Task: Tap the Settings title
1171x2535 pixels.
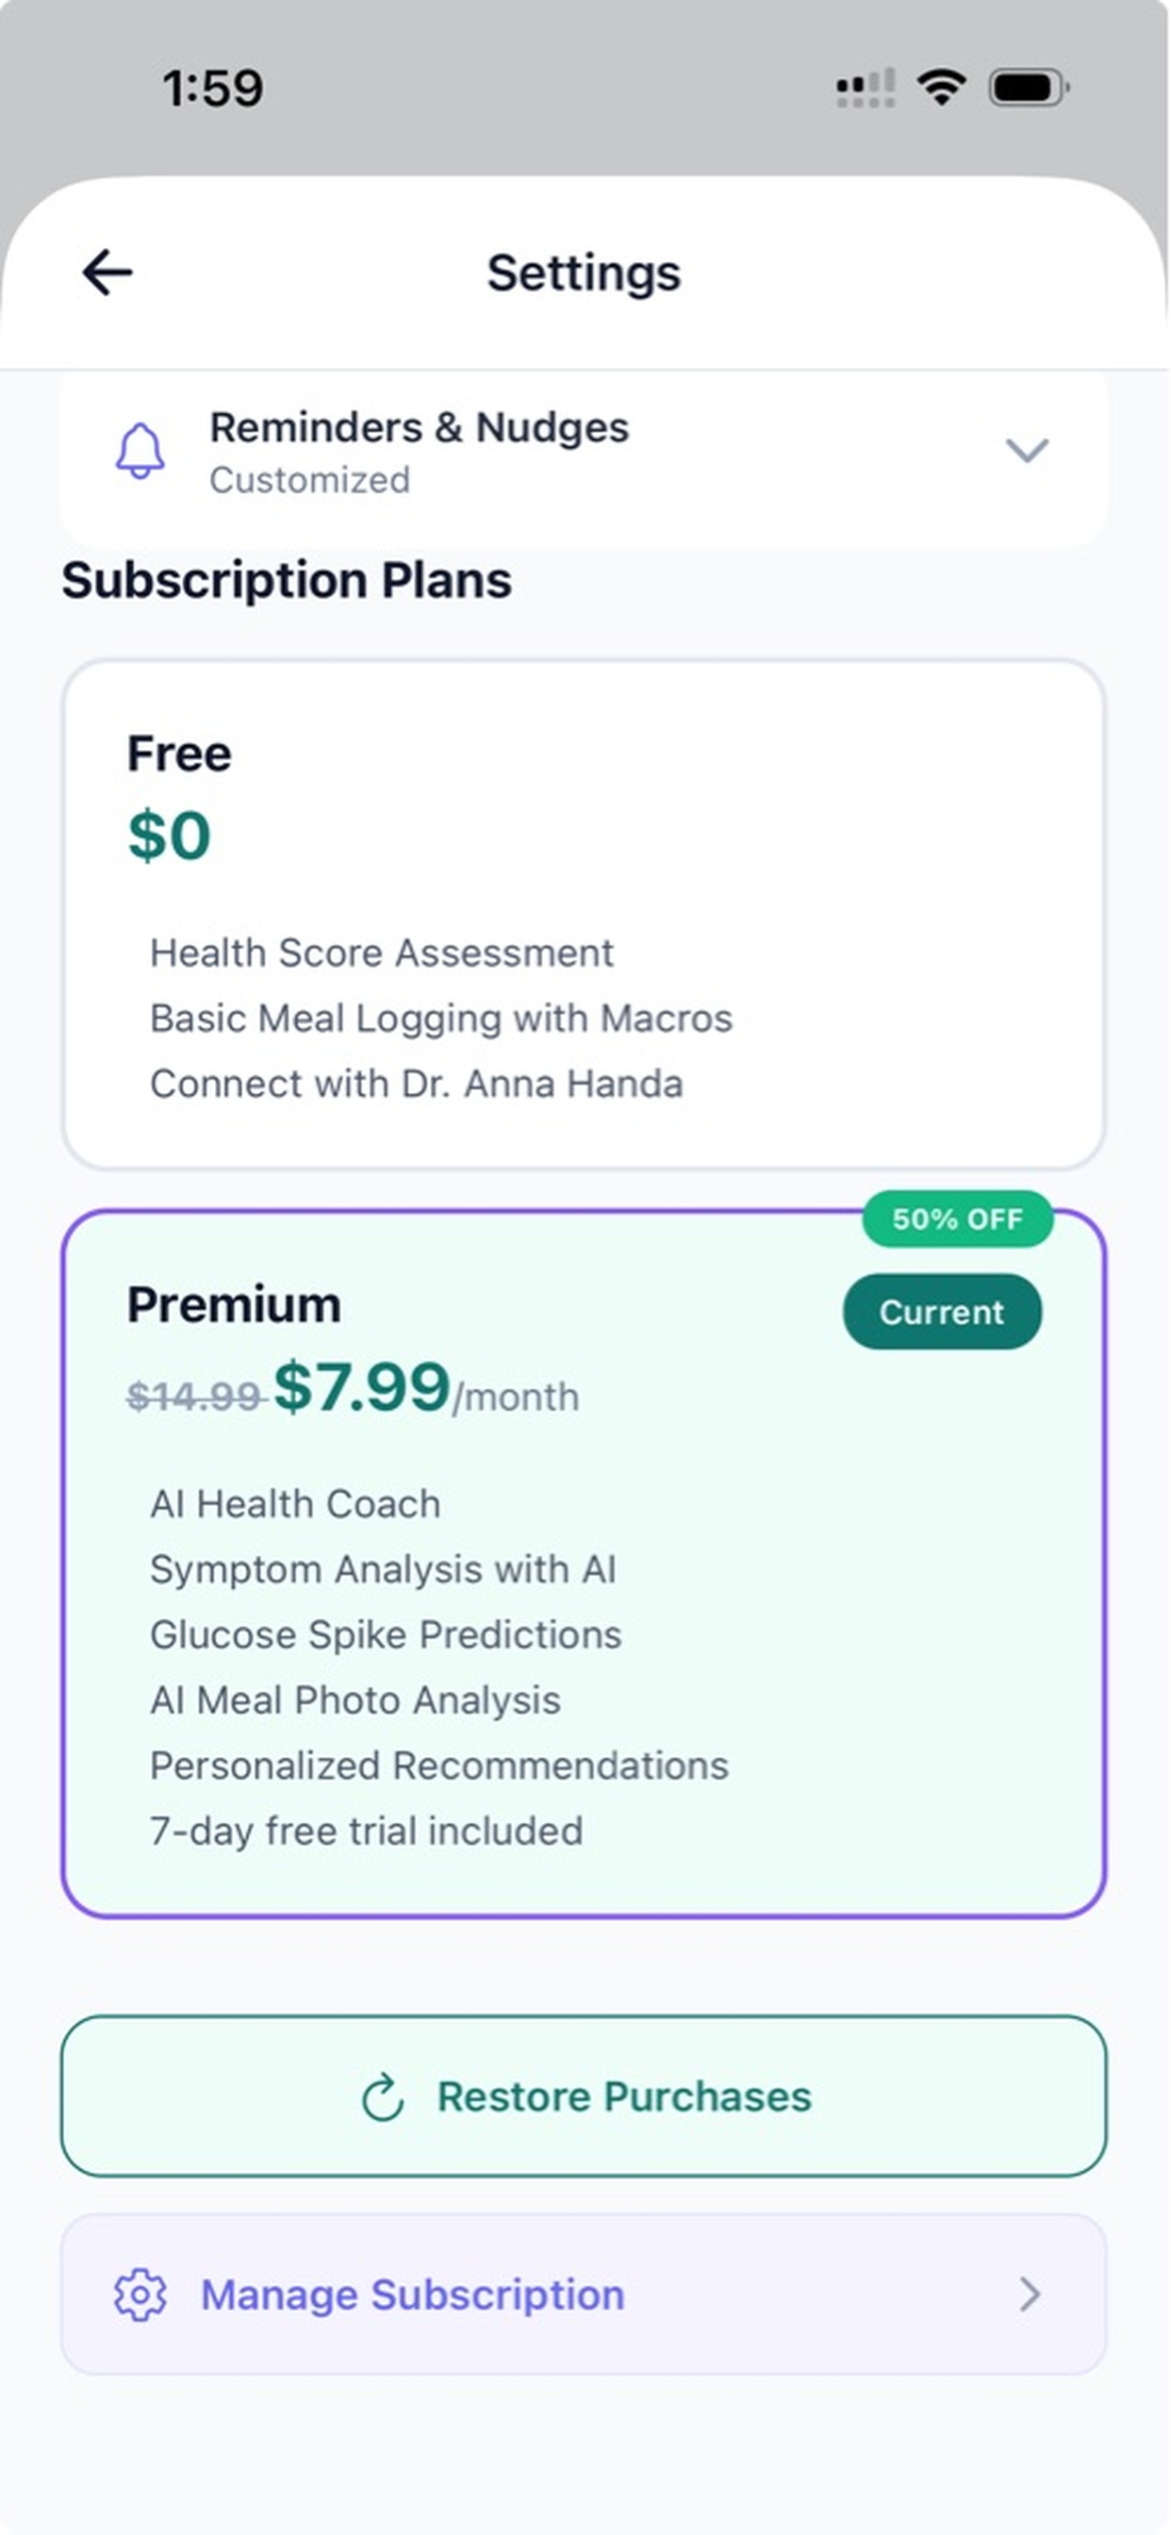Action: (584, 273)
